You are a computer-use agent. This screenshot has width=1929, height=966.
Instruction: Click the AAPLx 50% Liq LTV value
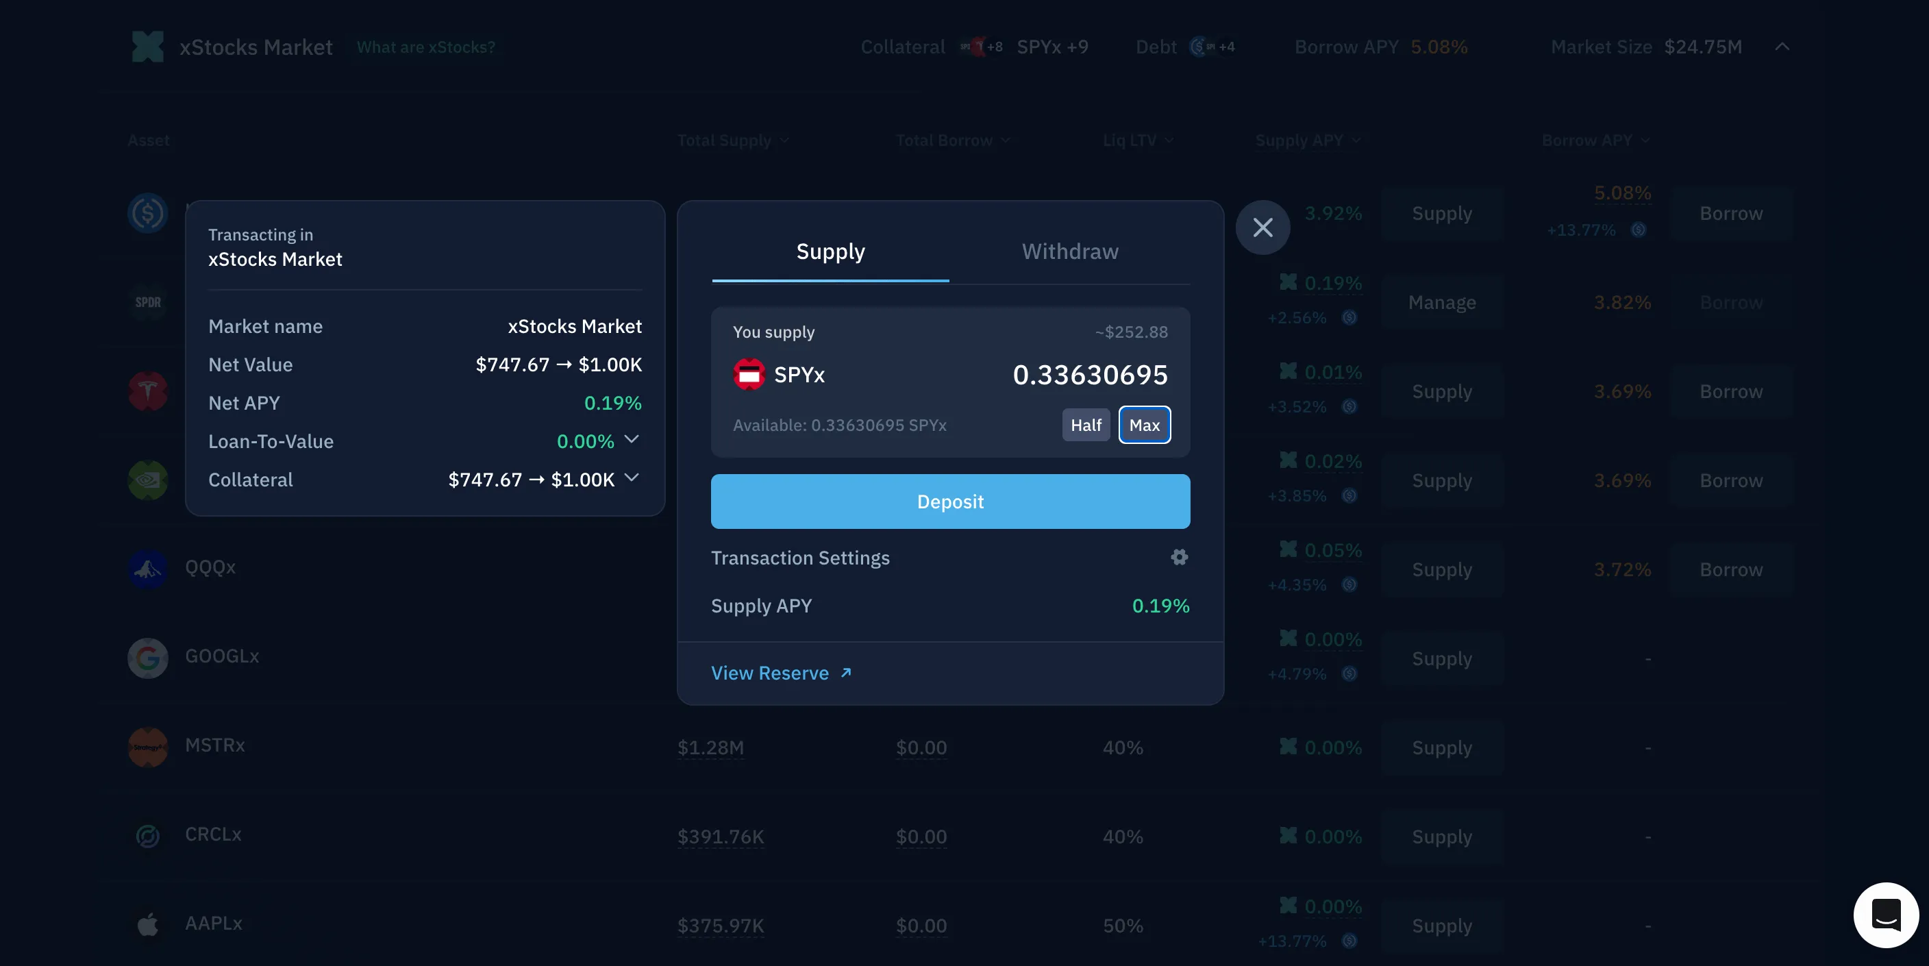(x=1123, y=926)
